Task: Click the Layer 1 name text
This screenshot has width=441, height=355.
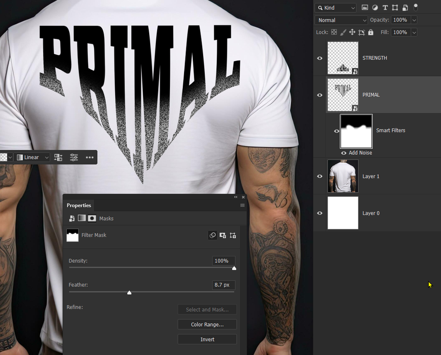Action: click(x=371, y=176)
